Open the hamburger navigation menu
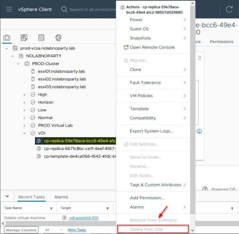This screenshot has height=234, width=239. pyautogui.click(x=9, y=9)
